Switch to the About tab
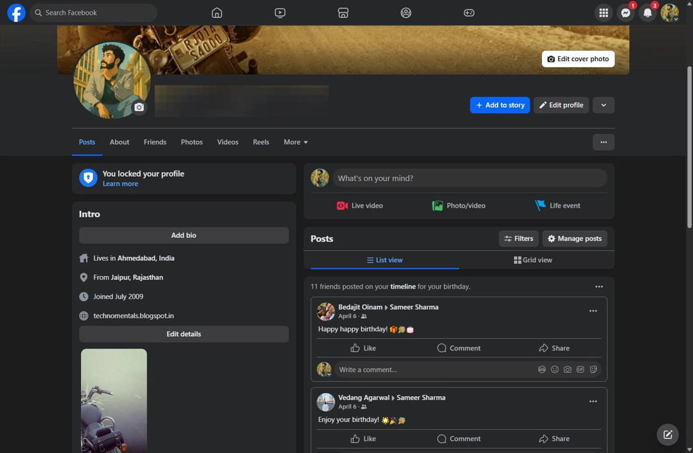 point(119,142)
